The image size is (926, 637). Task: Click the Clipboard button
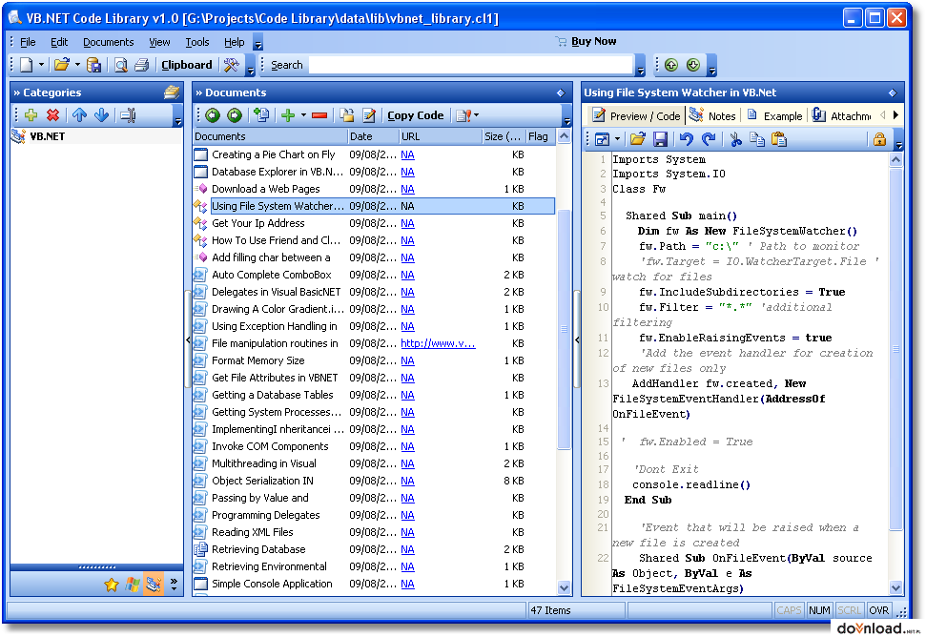pyautogui.click(x=187, y=65)
